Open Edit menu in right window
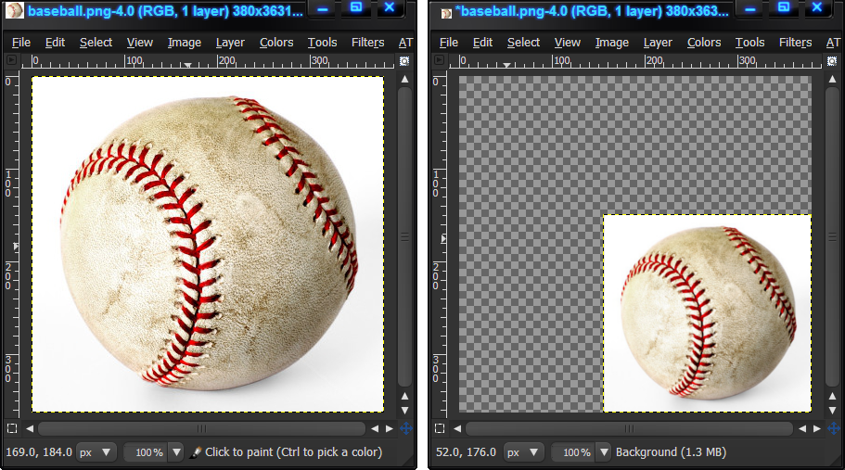This screenshot has width=845, height=470. pos(482,43)
